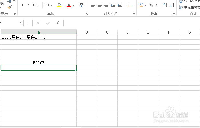Select column D header
Viewport: 200px width, 128px height.
[128, 32]
